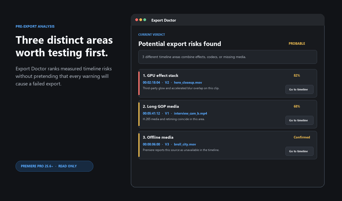Click the 'source as unavailable' description
This screenshot has width=342, height=201.
[x=181, y=150]
